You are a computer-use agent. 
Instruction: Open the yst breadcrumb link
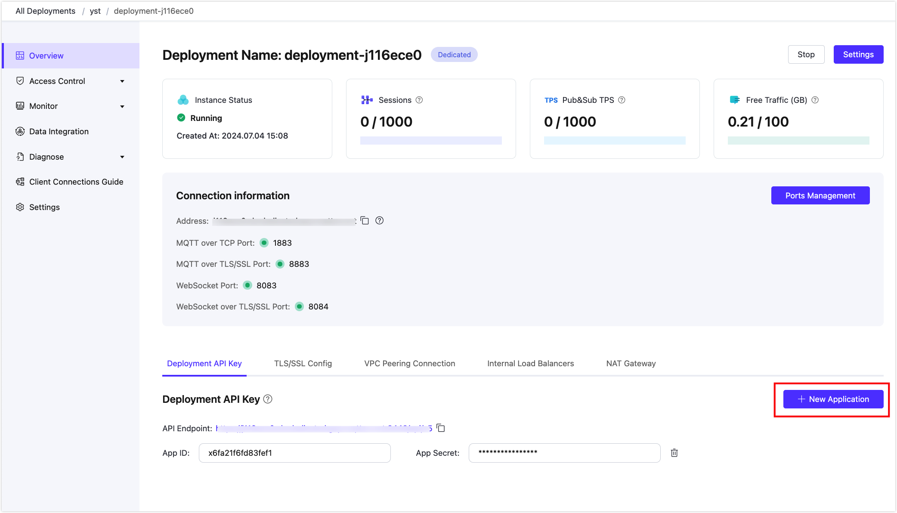tap(95, 11)
